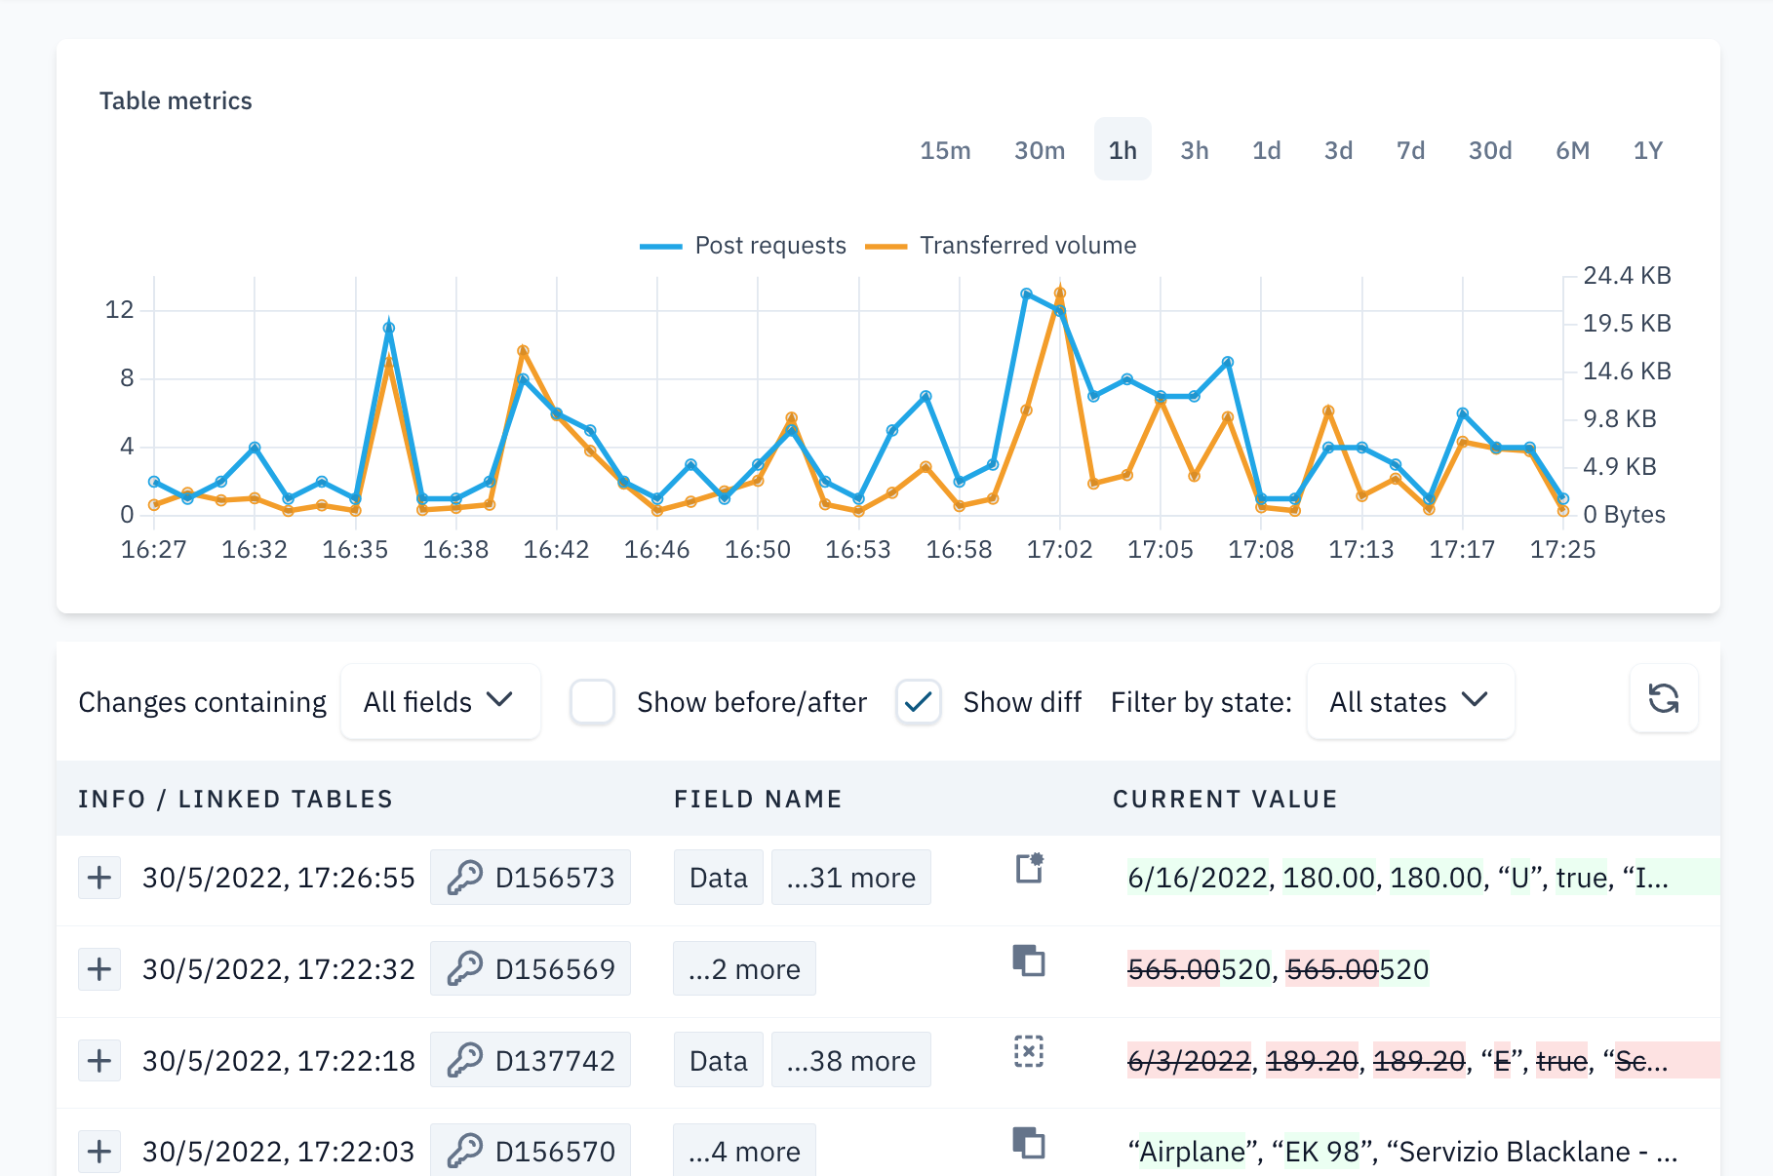
Task: Open the All fields dropdown
Action: [440, 701]
